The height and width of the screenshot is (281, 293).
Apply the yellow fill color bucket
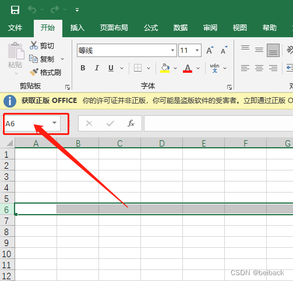click(x=165, y=68)
